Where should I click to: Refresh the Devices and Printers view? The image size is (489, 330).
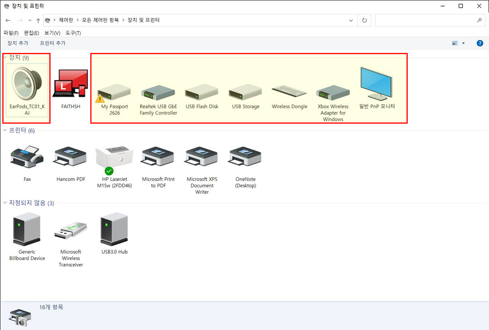364,20
